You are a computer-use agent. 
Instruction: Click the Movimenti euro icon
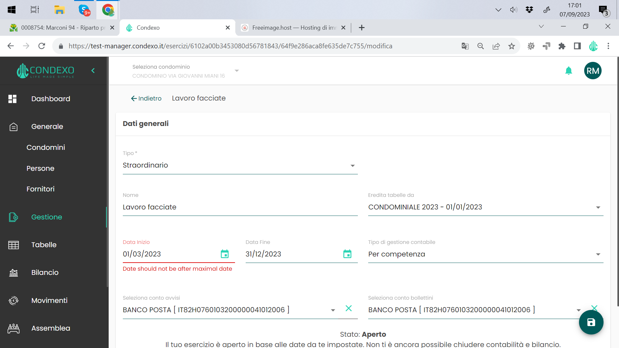(x=14, y=301)
